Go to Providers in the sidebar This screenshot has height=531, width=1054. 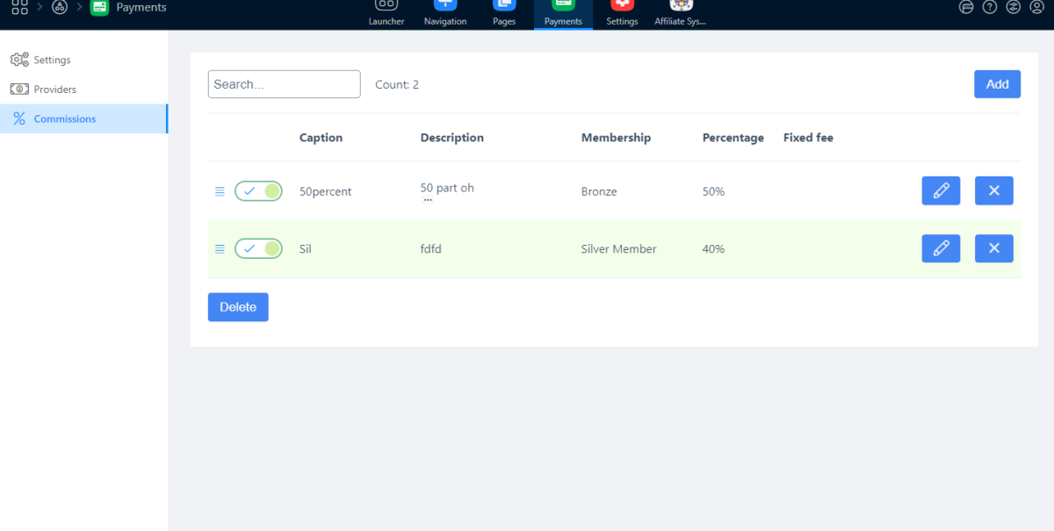(x=54, y=90)
